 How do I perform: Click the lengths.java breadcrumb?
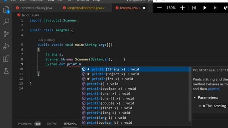(x=31, y=15)
